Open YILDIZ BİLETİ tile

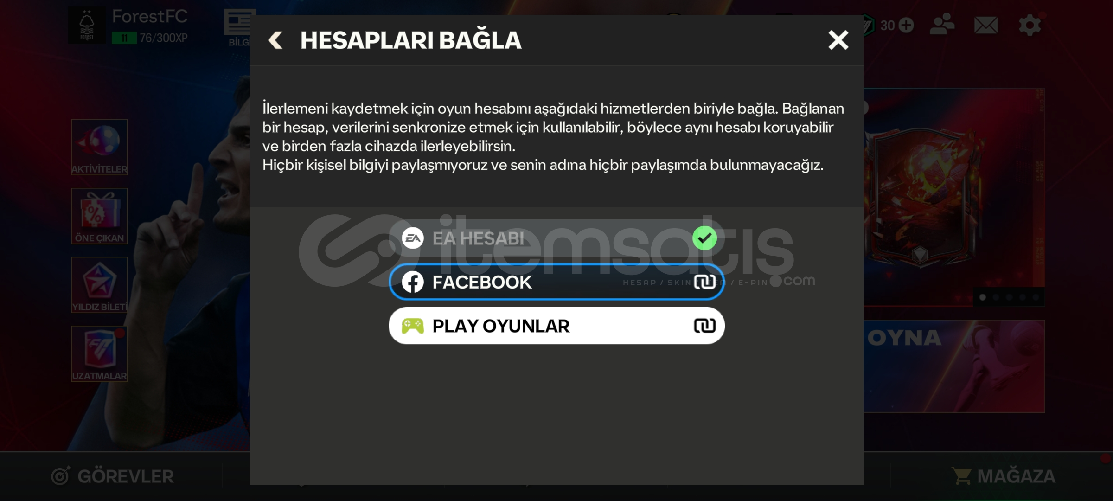(x=99, y=285)
